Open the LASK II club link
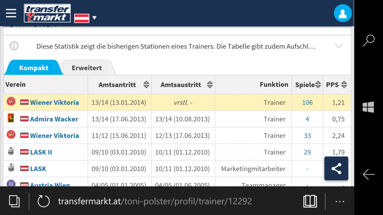The width and height of the screenshot is (383, 215). [41, 152]
